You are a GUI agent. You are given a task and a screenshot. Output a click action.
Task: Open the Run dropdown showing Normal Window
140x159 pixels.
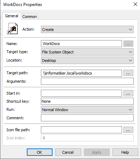87,110
